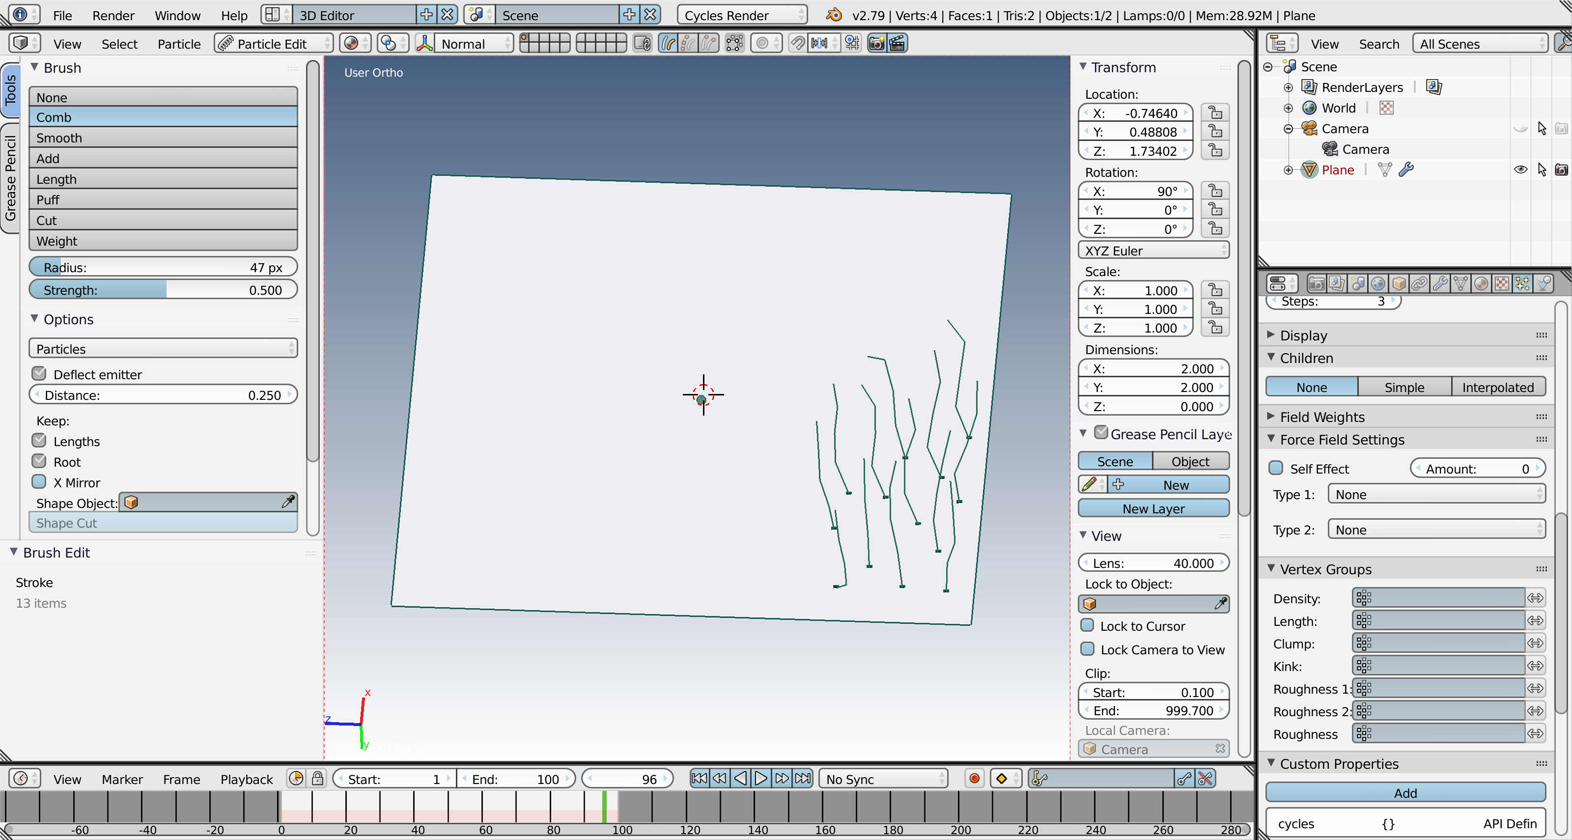Select Point particle select mode

point(689,43)
